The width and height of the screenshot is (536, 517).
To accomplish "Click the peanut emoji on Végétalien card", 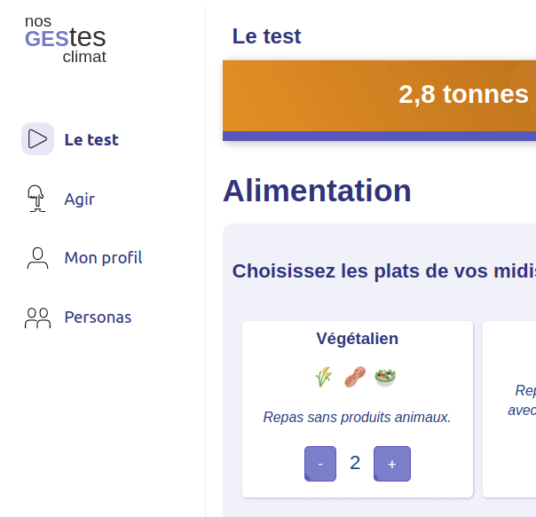I will pos(355,378).
